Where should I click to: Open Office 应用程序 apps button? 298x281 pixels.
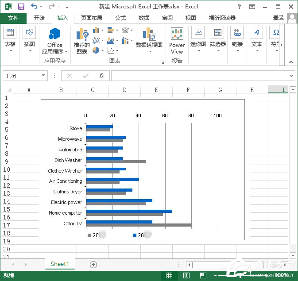pos(55,41)
